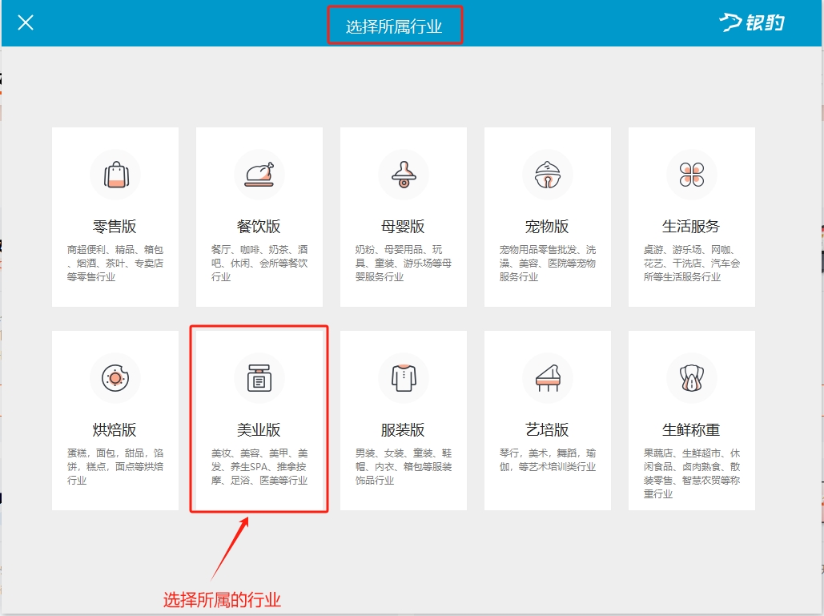This screenshot has height=616, width=824.
Task: Click the 银豹 logo in header
Action: pyautogui.click(x=752, y=22)
